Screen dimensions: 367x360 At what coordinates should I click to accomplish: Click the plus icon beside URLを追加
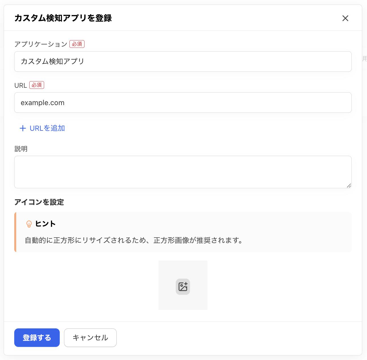point(23,128)
